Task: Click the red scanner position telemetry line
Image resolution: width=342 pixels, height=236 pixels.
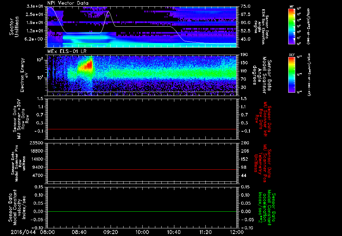Action: (x=142, y=169)
